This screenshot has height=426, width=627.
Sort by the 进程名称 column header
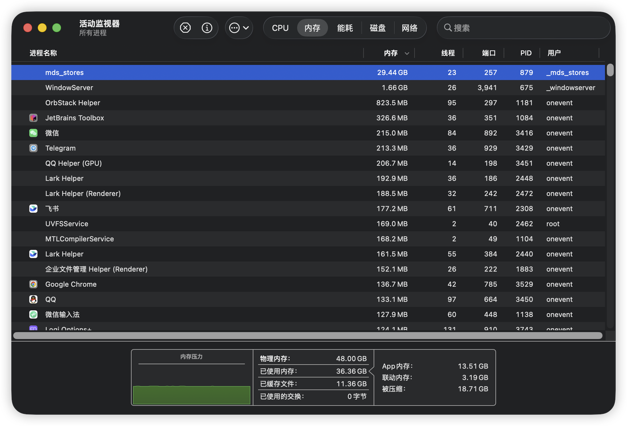pyautogui.click(x=43, y=53)
